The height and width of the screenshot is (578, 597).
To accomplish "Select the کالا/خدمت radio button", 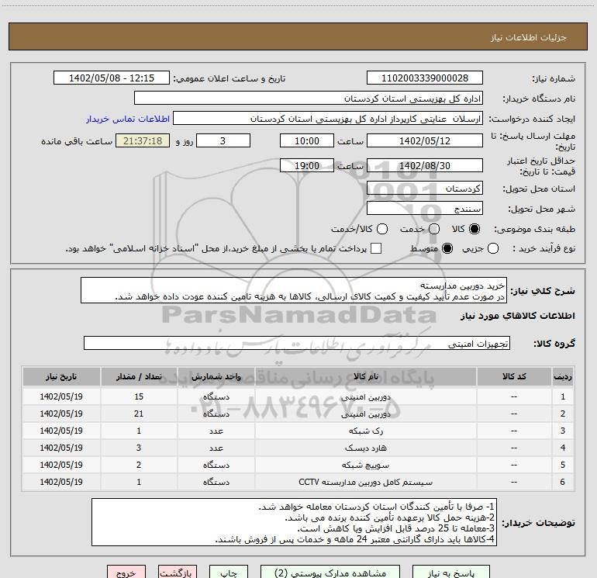I will click(x=382, y=229).
